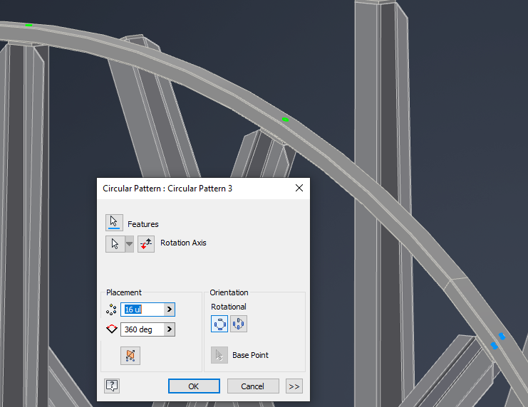
Task: Click the occurrence count icon in Placement
Action: pos(111,310)
